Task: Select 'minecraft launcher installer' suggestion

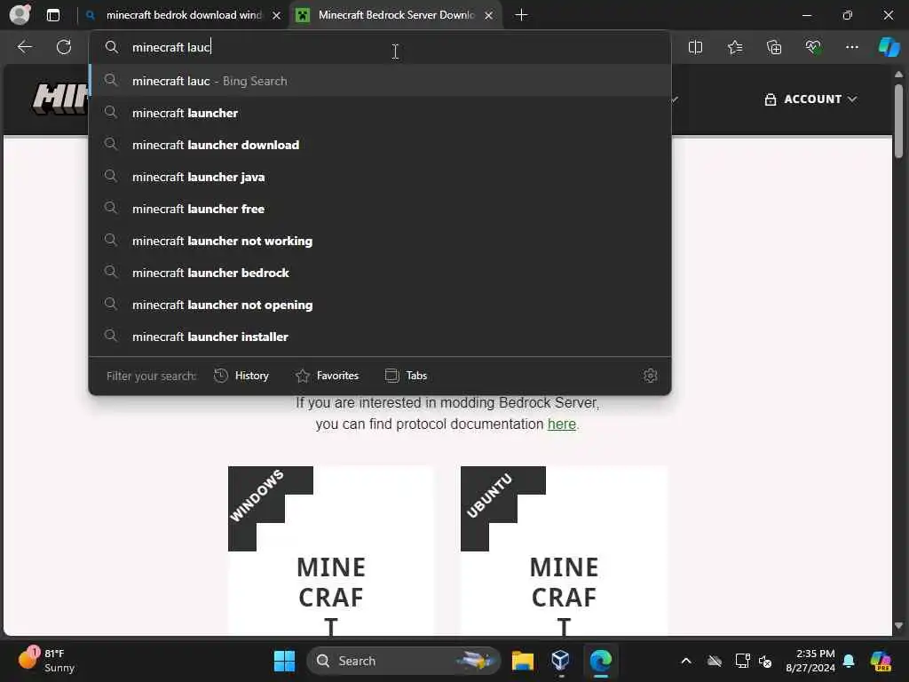Action: [380, 337]
